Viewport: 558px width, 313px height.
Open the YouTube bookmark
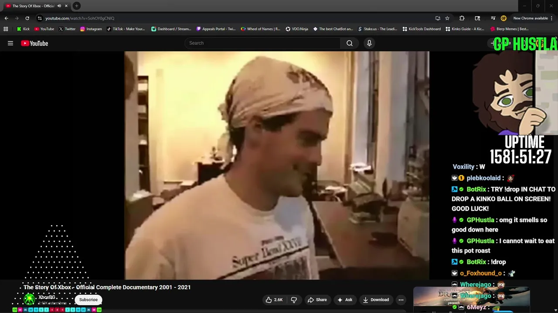[44, 29]
